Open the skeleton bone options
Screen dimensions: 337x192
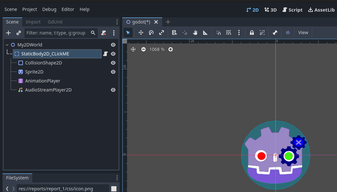pos(275,33)
